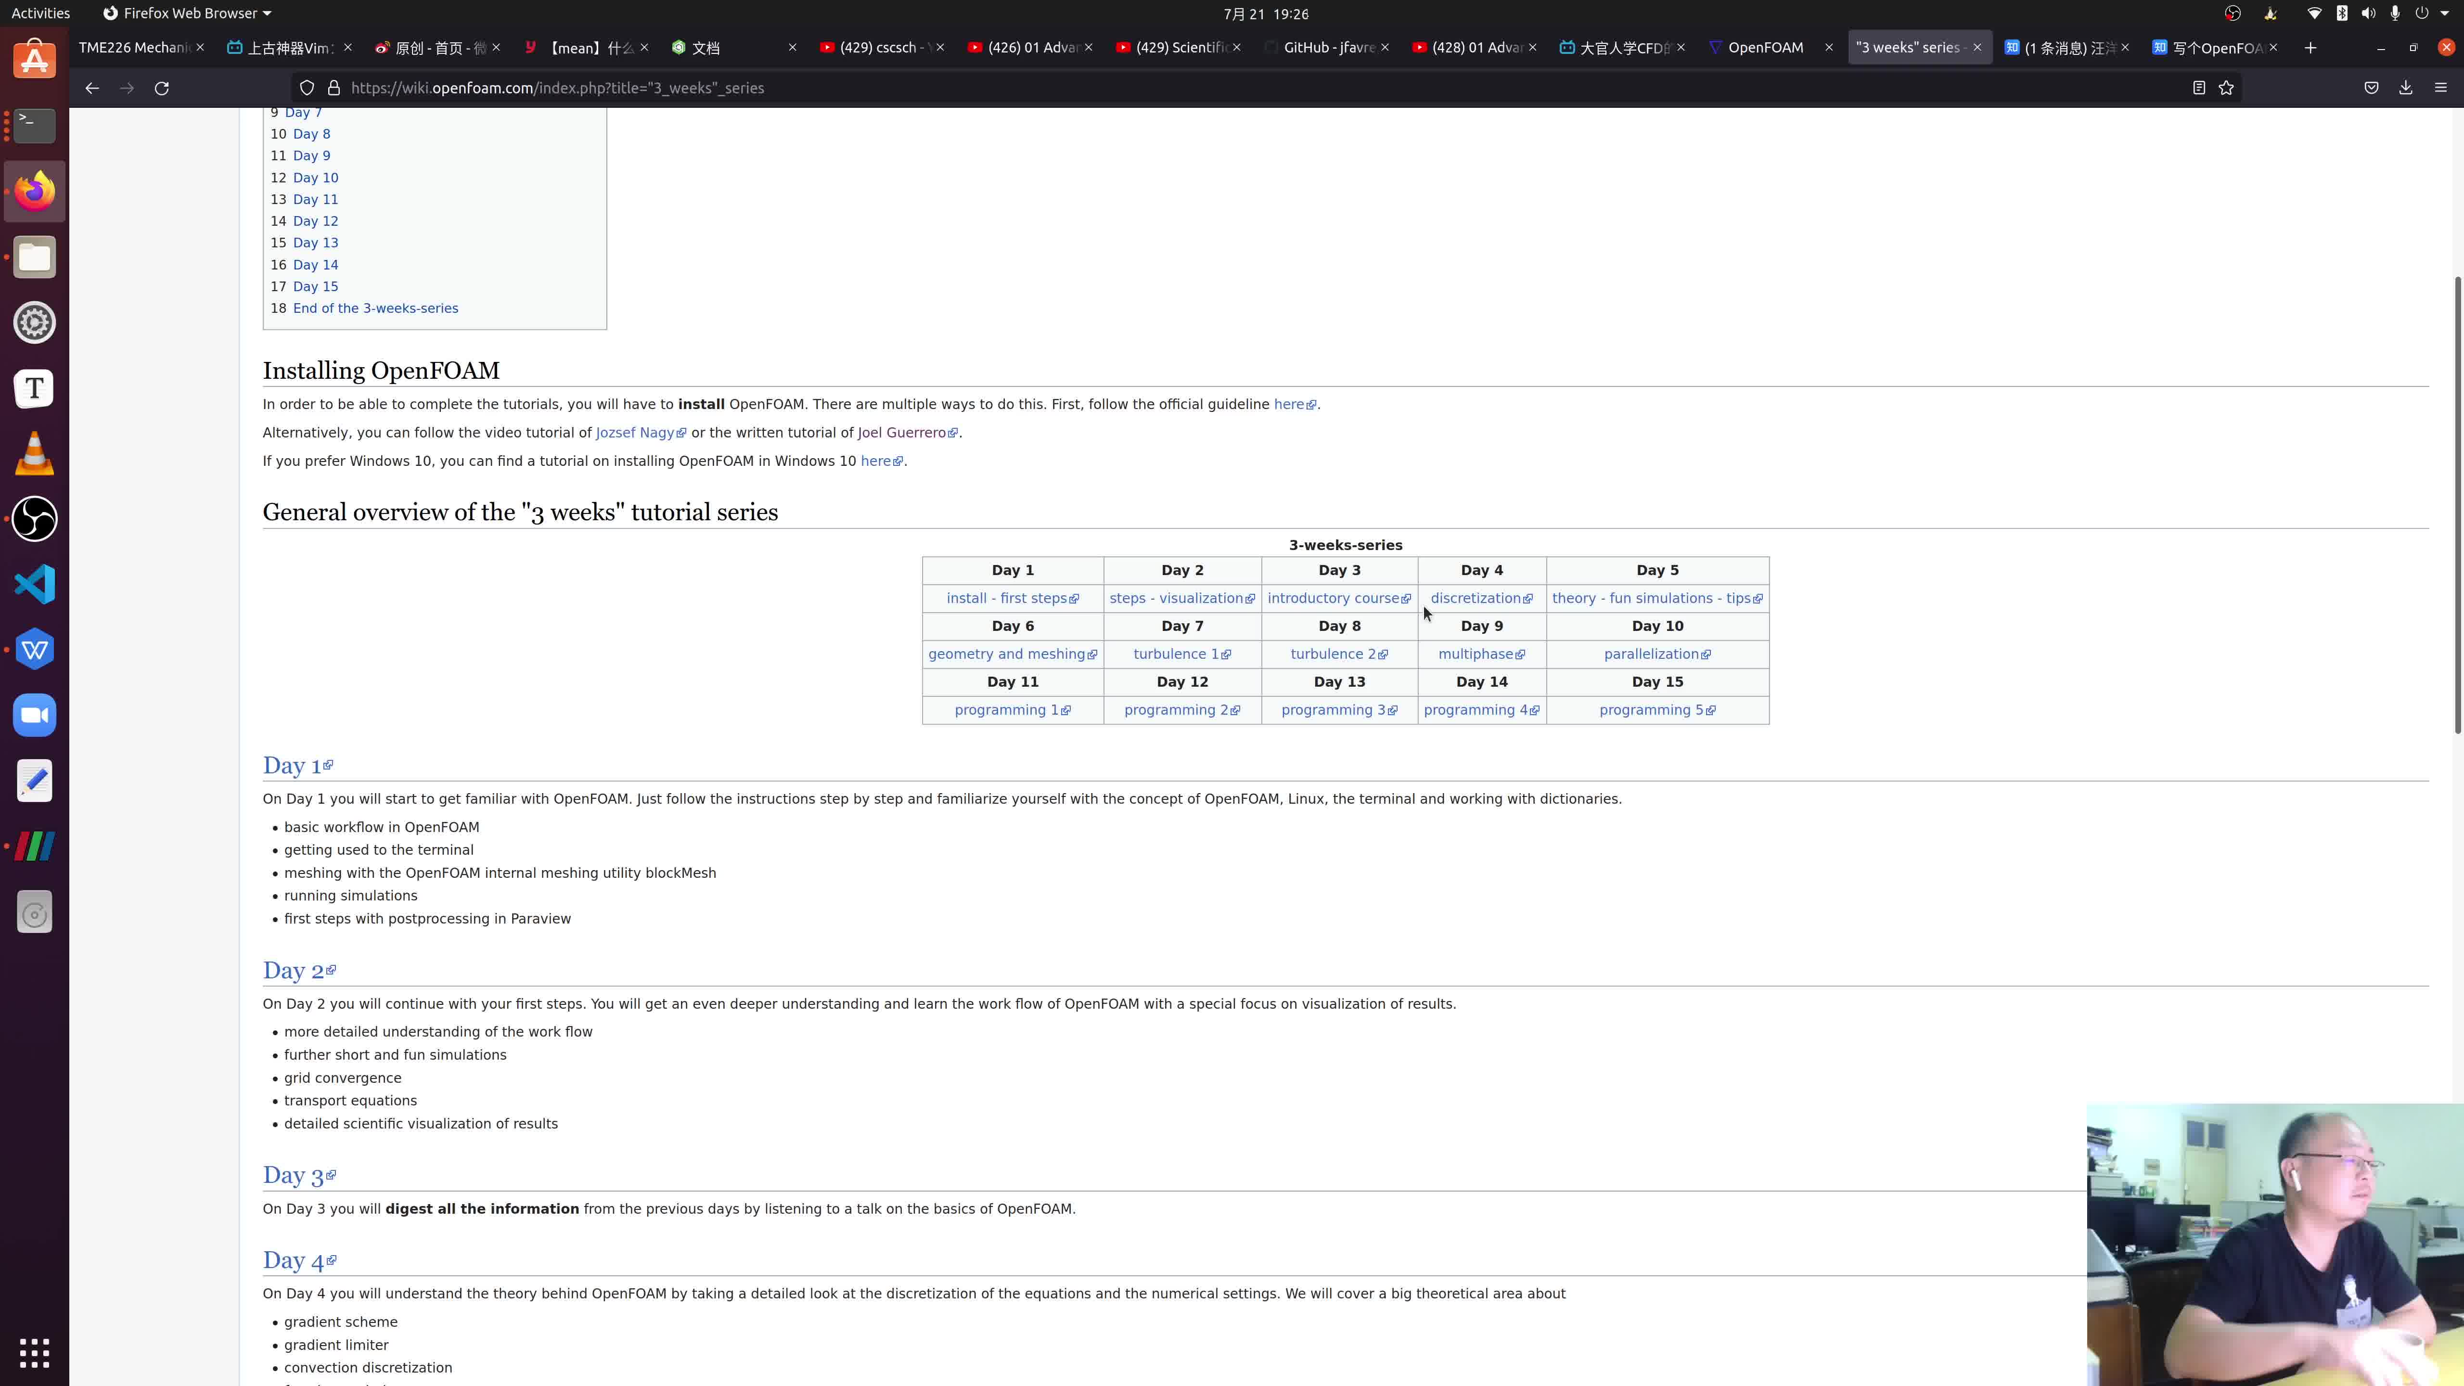This screenshot has height=1386, width=2464.
Task: Open the Activities overview
Action: point(40,13)
